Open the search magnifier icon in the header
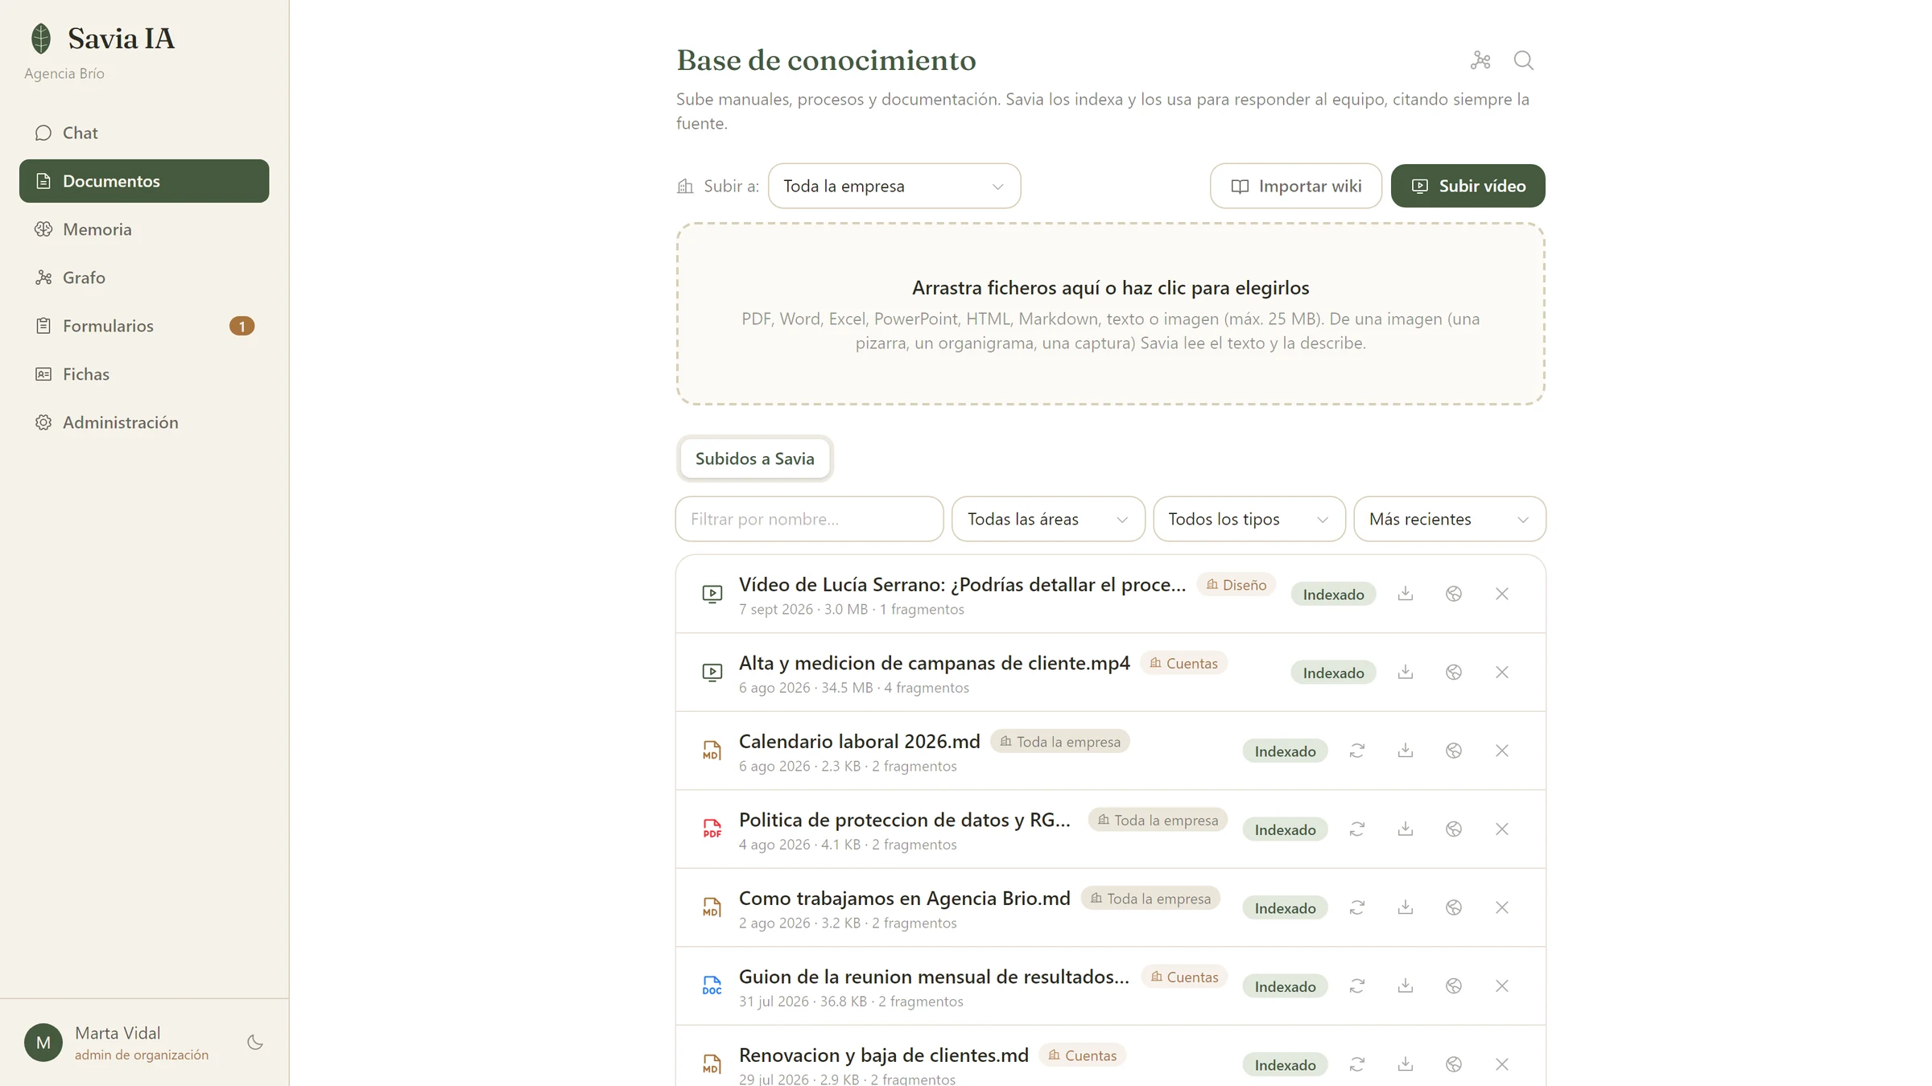The height and width of the screenshot is (1086, 1932). pos(1523,60)
